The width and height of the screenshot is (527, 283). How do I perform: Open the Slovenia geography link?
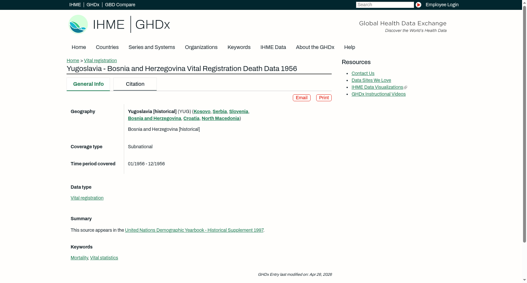coord(238,111)
